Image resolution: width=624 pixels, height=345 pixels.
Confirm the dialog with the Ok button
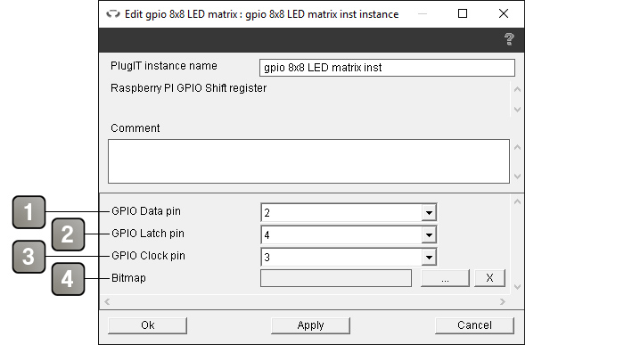pos(147,325)
